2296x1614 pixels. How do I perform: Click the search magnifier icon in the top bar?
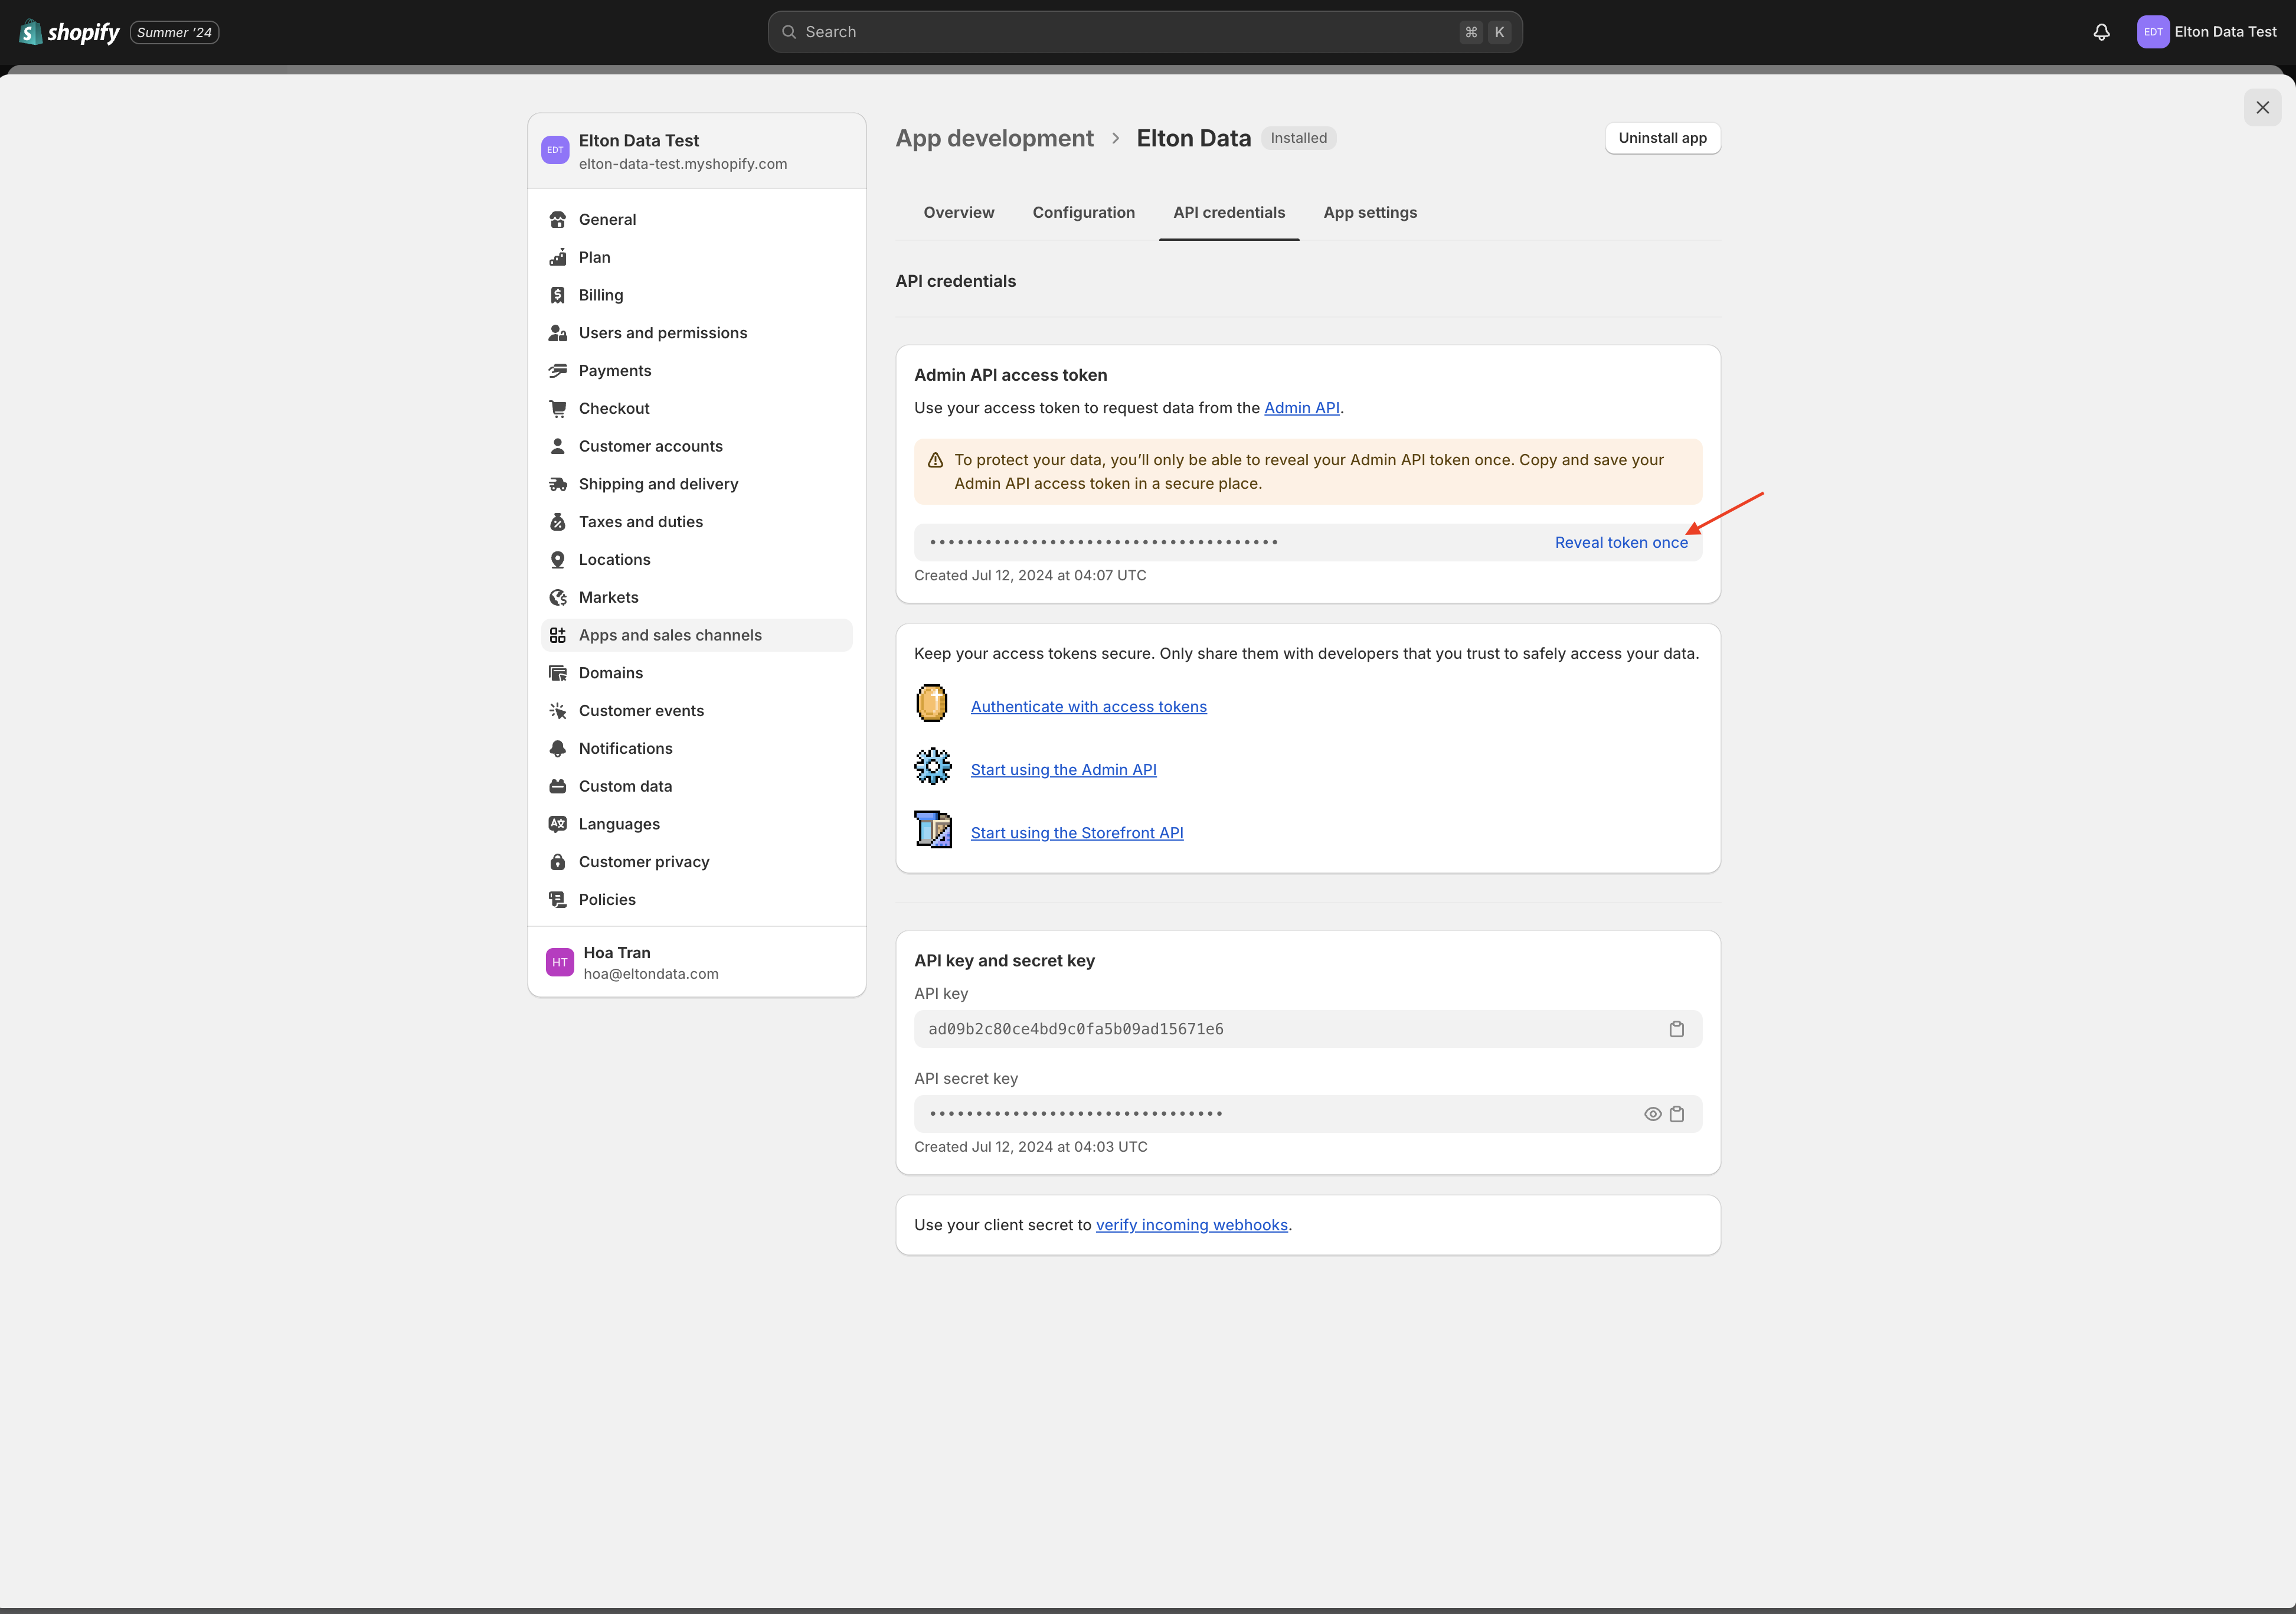(789, 31)
